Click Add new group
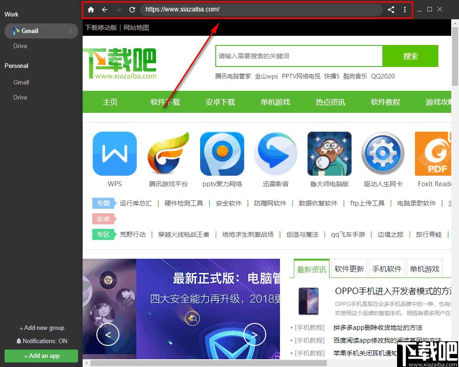The height and width of the screenshot is (367, 459). [42, 328]
